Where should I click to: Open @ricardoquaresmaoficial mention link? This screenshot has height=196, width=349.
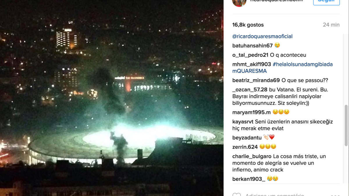tap(262, 36)
